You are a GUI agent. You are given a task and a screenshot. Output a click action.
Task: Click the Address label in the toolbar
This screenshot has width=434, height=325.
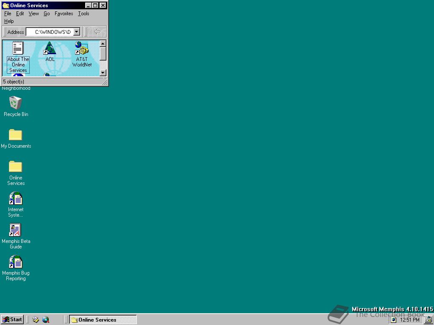point(16,32)
